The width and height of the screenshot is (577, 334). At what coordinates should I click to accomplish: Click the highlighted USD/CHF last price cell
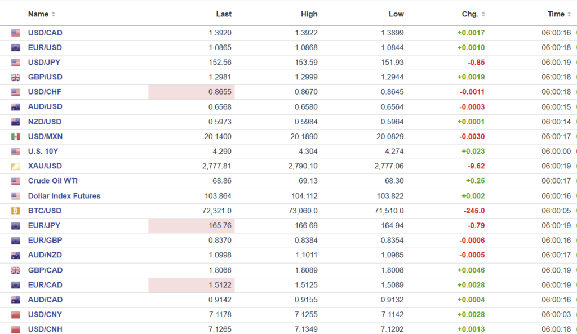click(192, 92)
